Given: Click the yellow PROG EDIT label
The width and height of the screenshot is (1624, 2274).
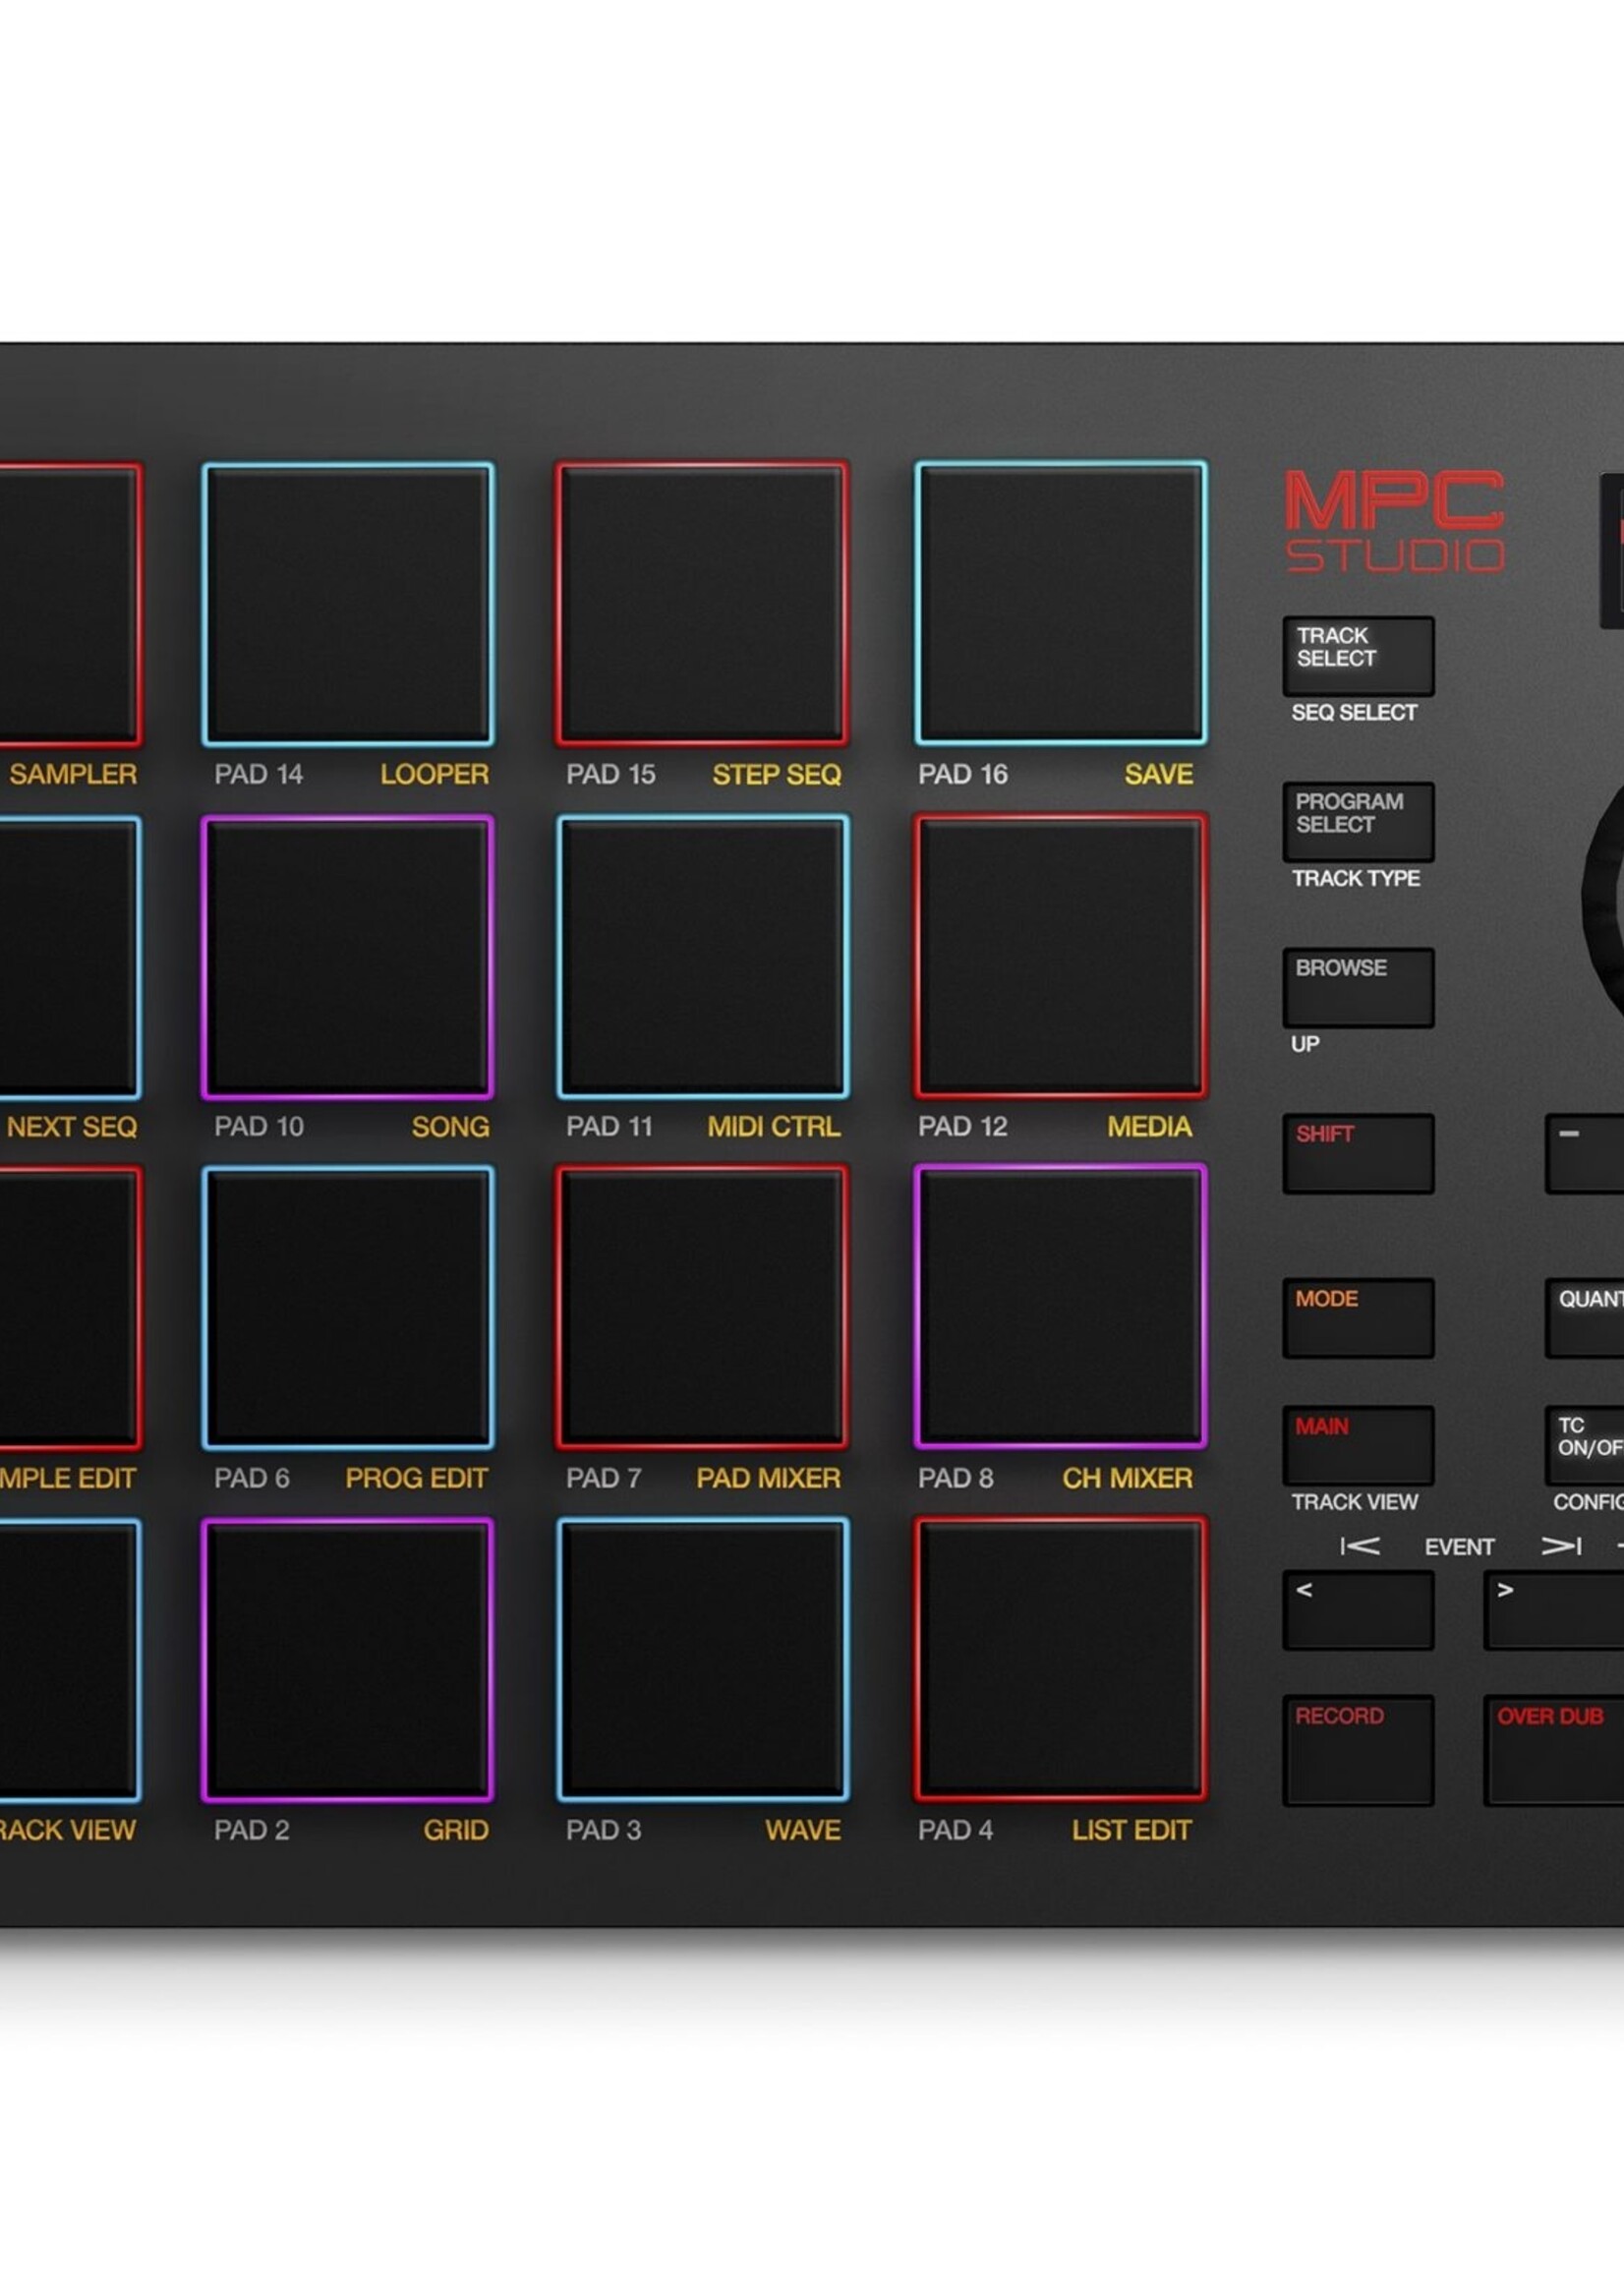Looking at the screenshot, I should (416, 1478).
